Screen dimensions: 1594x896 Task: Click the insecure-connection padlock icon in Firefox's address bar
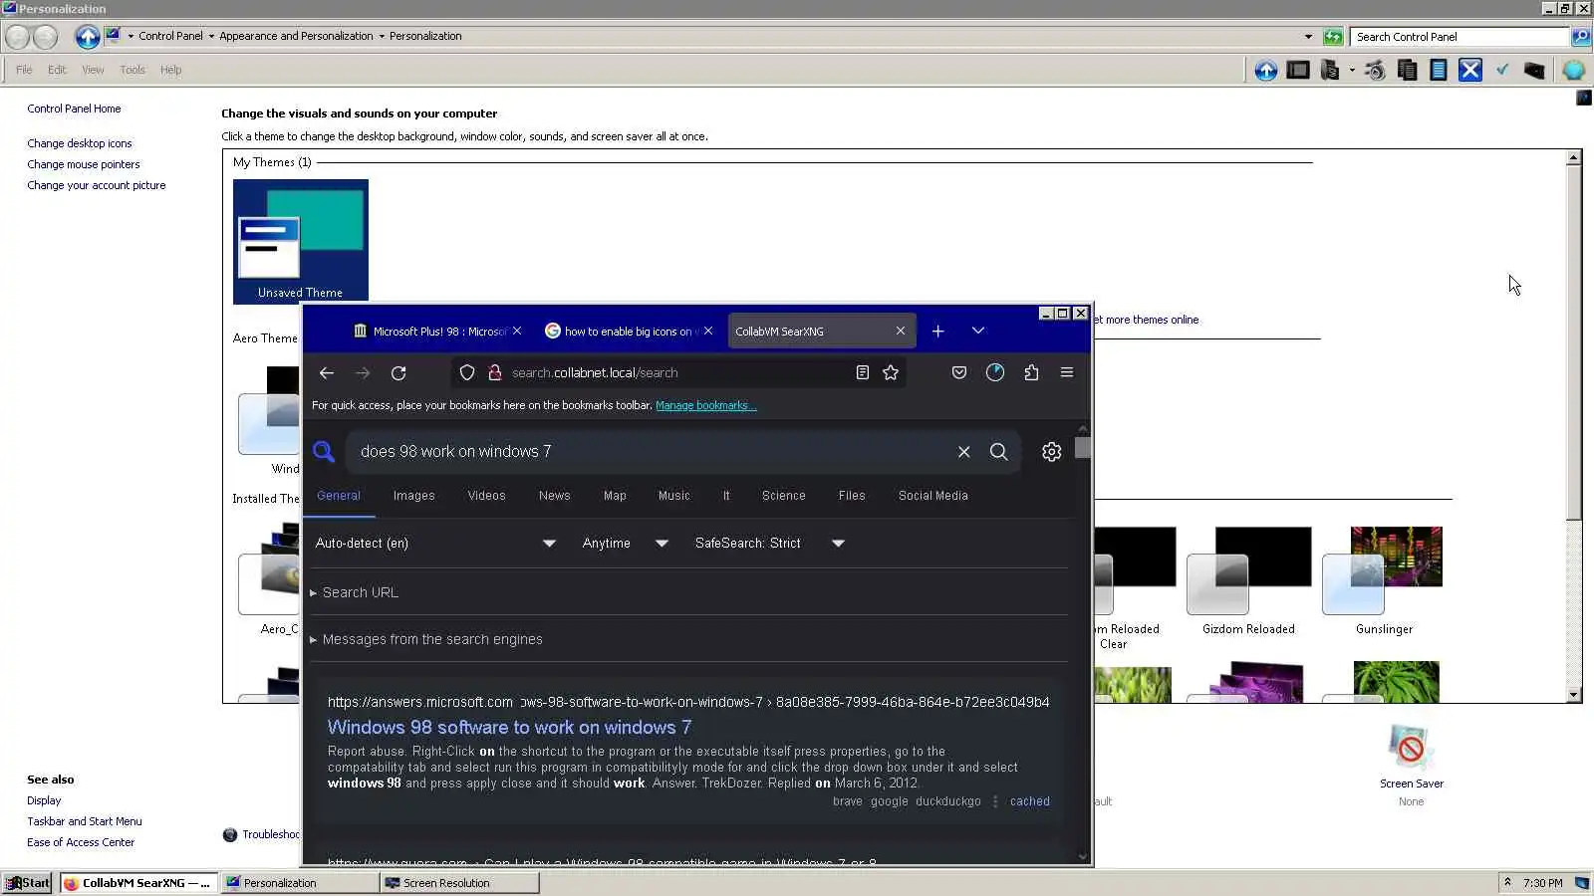(x=494, y=372)
